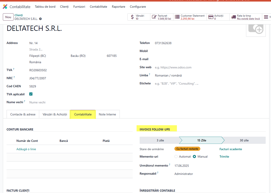This screenshot has width=271, height=193.
Task: Click the Customer Statement list icon
Action: coord(177,17)
